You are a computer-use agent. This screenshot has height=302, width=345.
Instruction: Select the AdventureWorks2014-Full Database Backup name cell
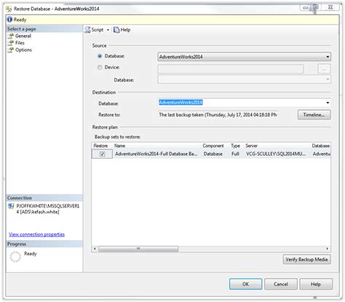click(x=156, y=154)
